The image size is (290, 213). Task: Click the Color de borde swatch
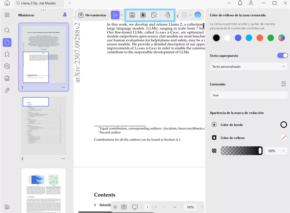tap(284, 125)
